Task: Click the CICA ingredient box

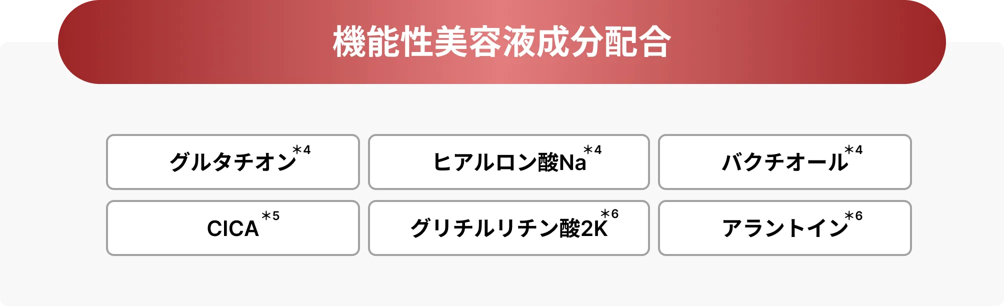Action: [233, 228]
